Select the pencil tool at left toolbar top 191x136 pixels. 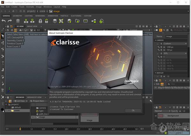tap(3, 29)
